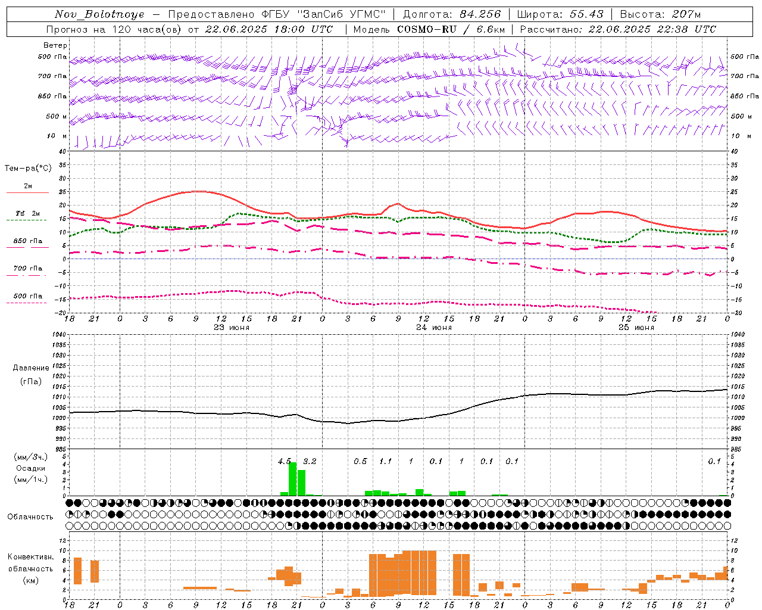Click the 0.5 precipitation amount value
This screenshot has height=610, width=762.
(x=360, y=461)
